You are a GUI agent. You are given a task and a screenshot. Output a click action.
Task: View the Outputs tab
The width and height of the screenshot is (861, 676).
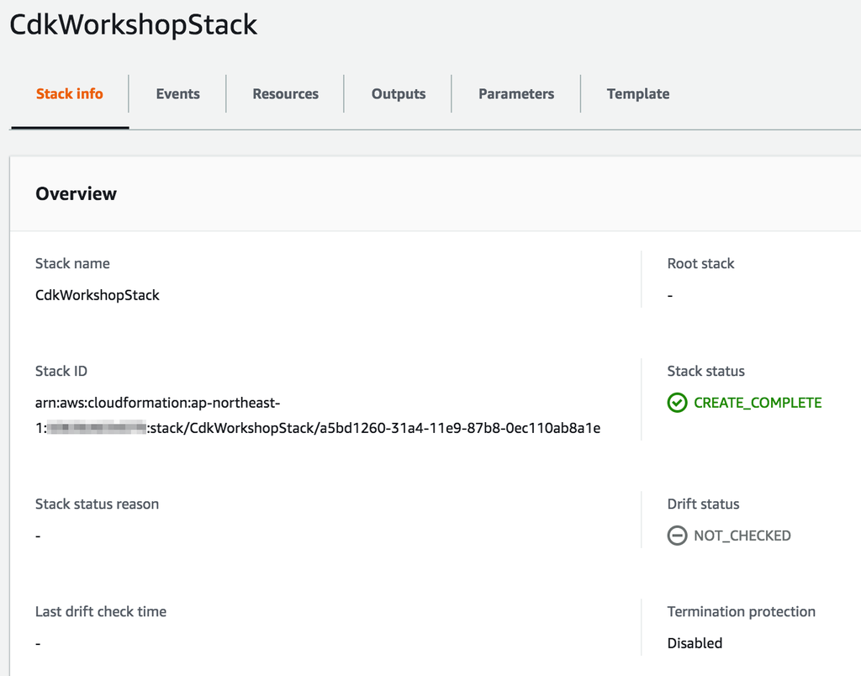pos(399,94)
